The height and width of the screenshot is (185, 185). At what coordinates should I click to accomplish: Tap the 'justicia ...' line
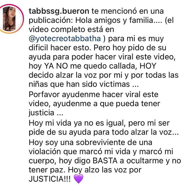click(x=46, y=113)
